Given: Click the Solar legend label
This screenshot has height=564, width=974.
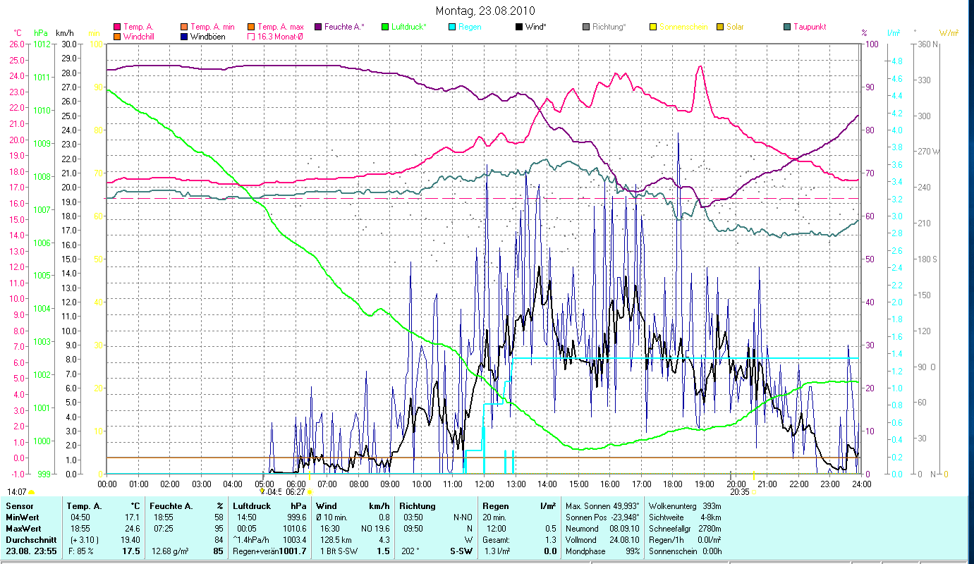Looking at the screenshot, I should 734,27.
